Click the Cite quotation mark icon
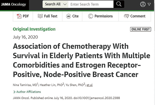This screenshot has width=155, height=105. (x=68, y=16)
